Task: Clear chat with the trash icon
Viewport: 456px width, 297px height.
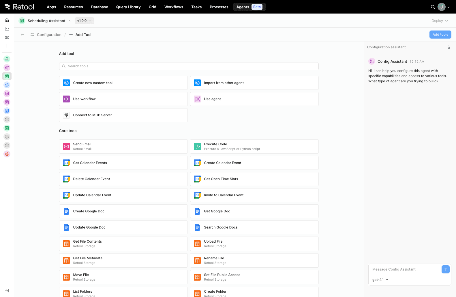Action: pos(449,47)
